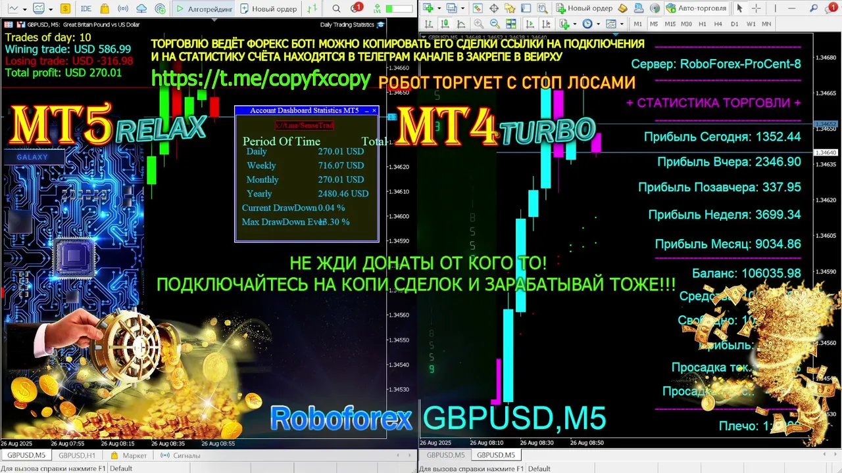The width and height of the screenshot is (842, 473).
Task: Click Новый ордер button in MT4 toolbar
Action: point(583,9)
